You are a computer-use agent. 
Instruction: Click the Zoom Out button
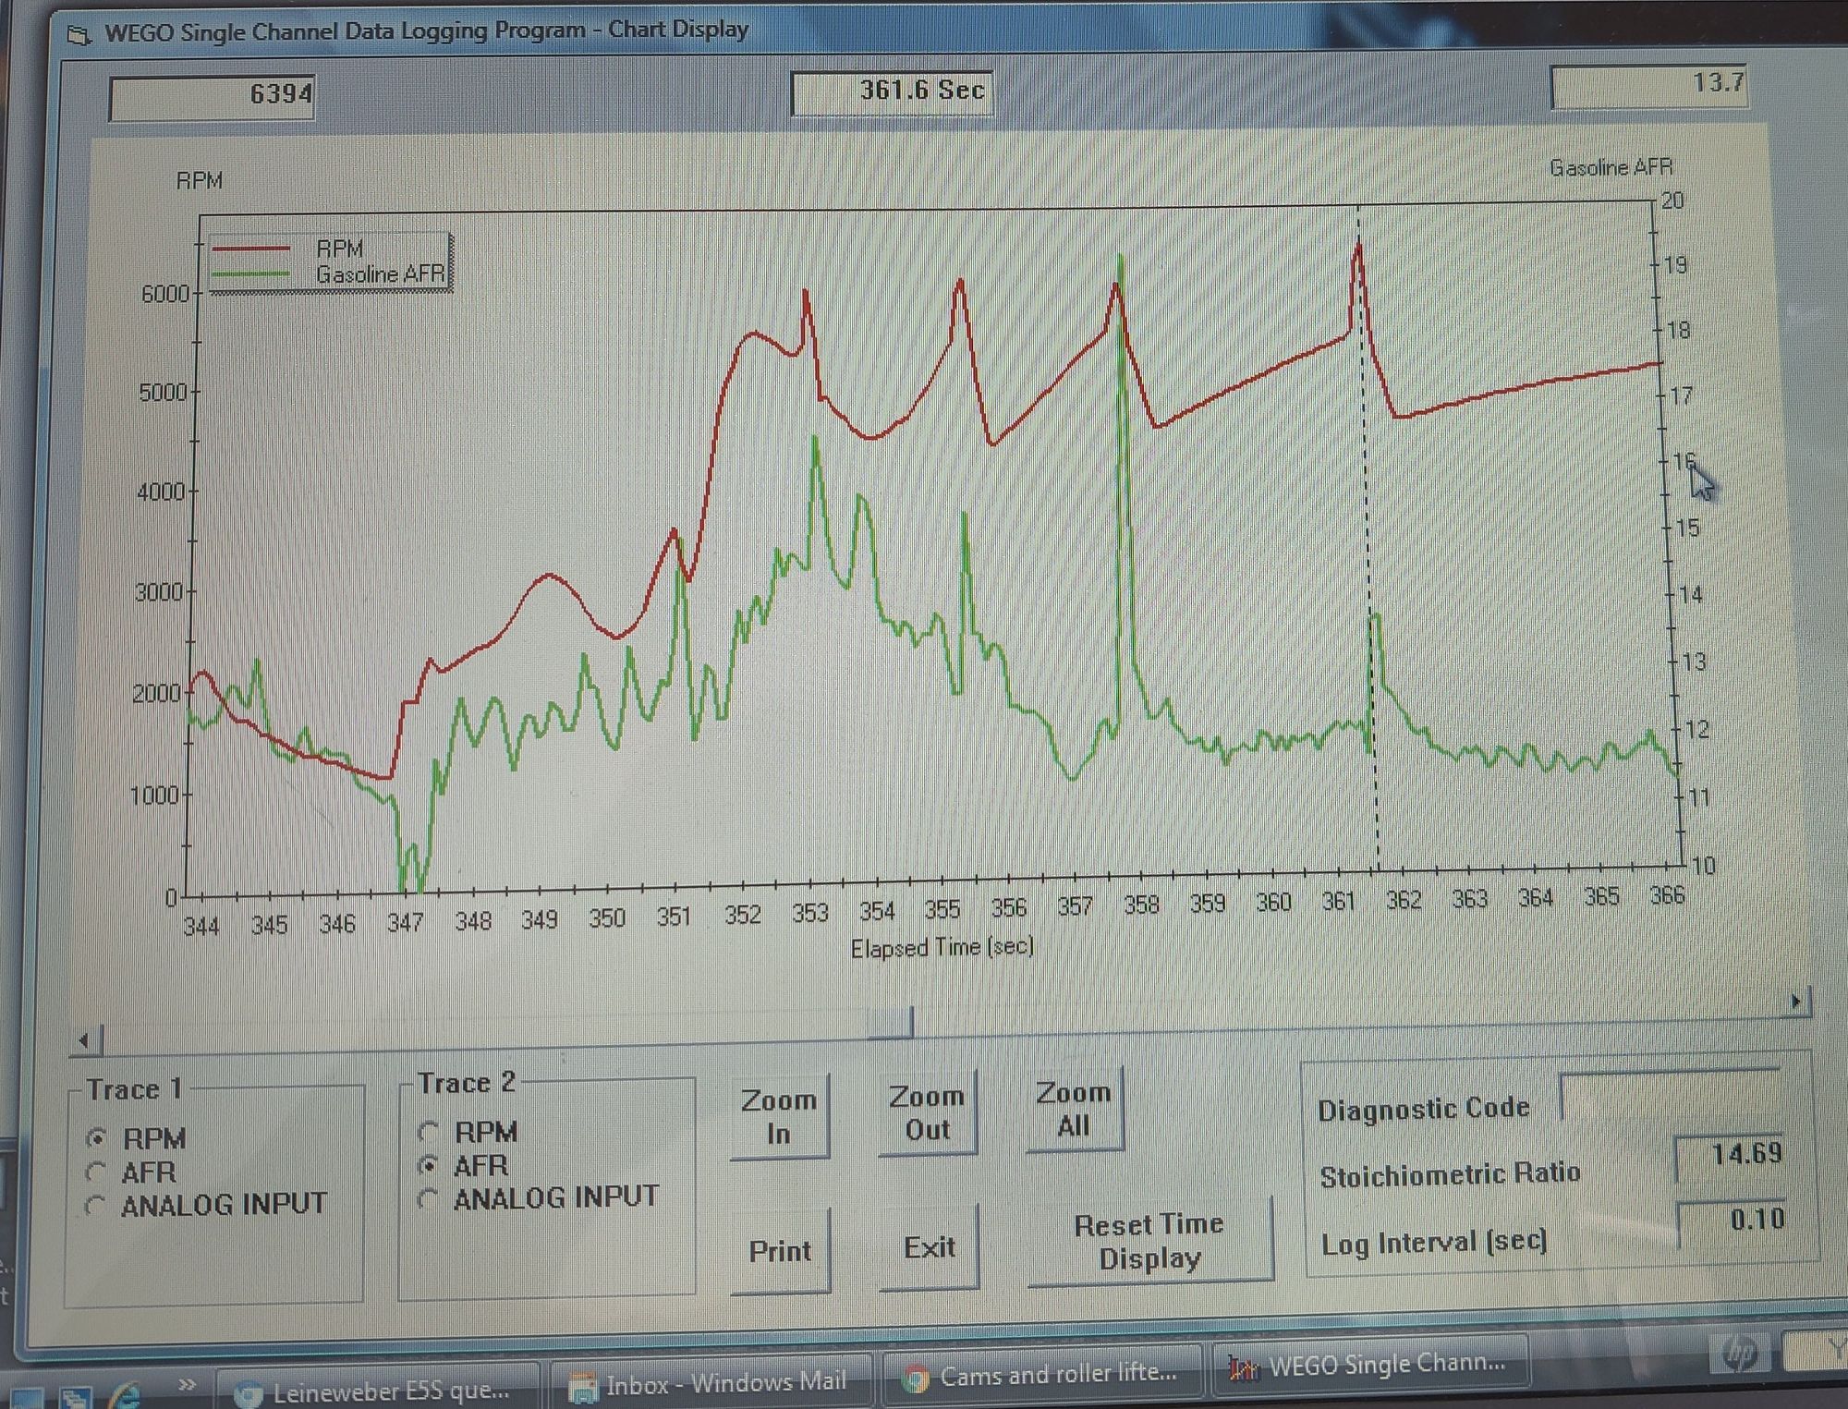[x=927, y=1112]
